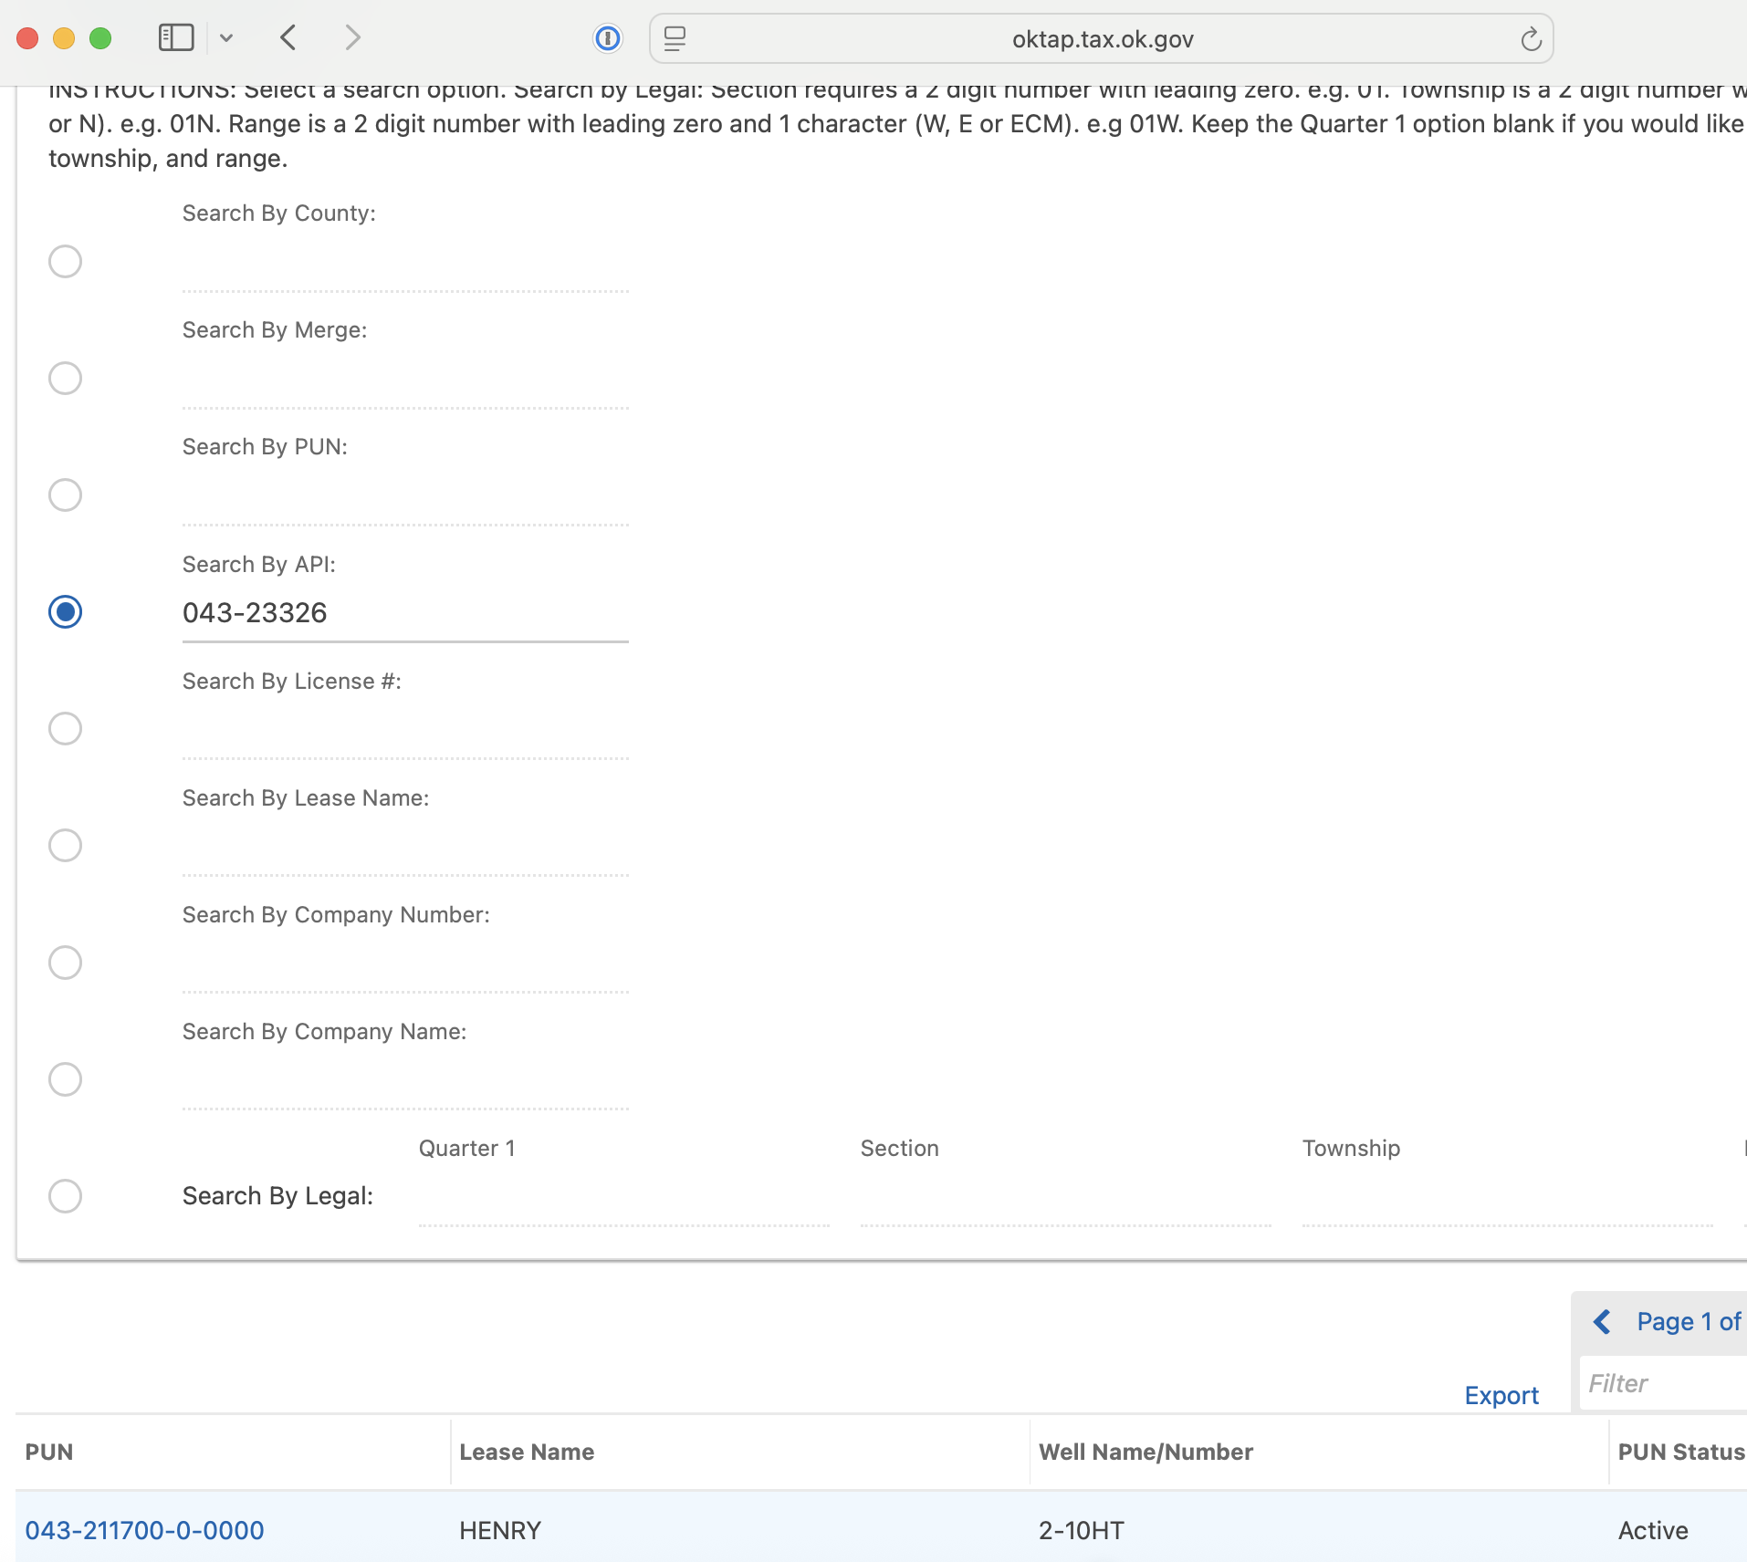Click the oktap.tax.ok.gov address bar
The width and height of the screenshot is (1747, 1562).
[1102, 39]
